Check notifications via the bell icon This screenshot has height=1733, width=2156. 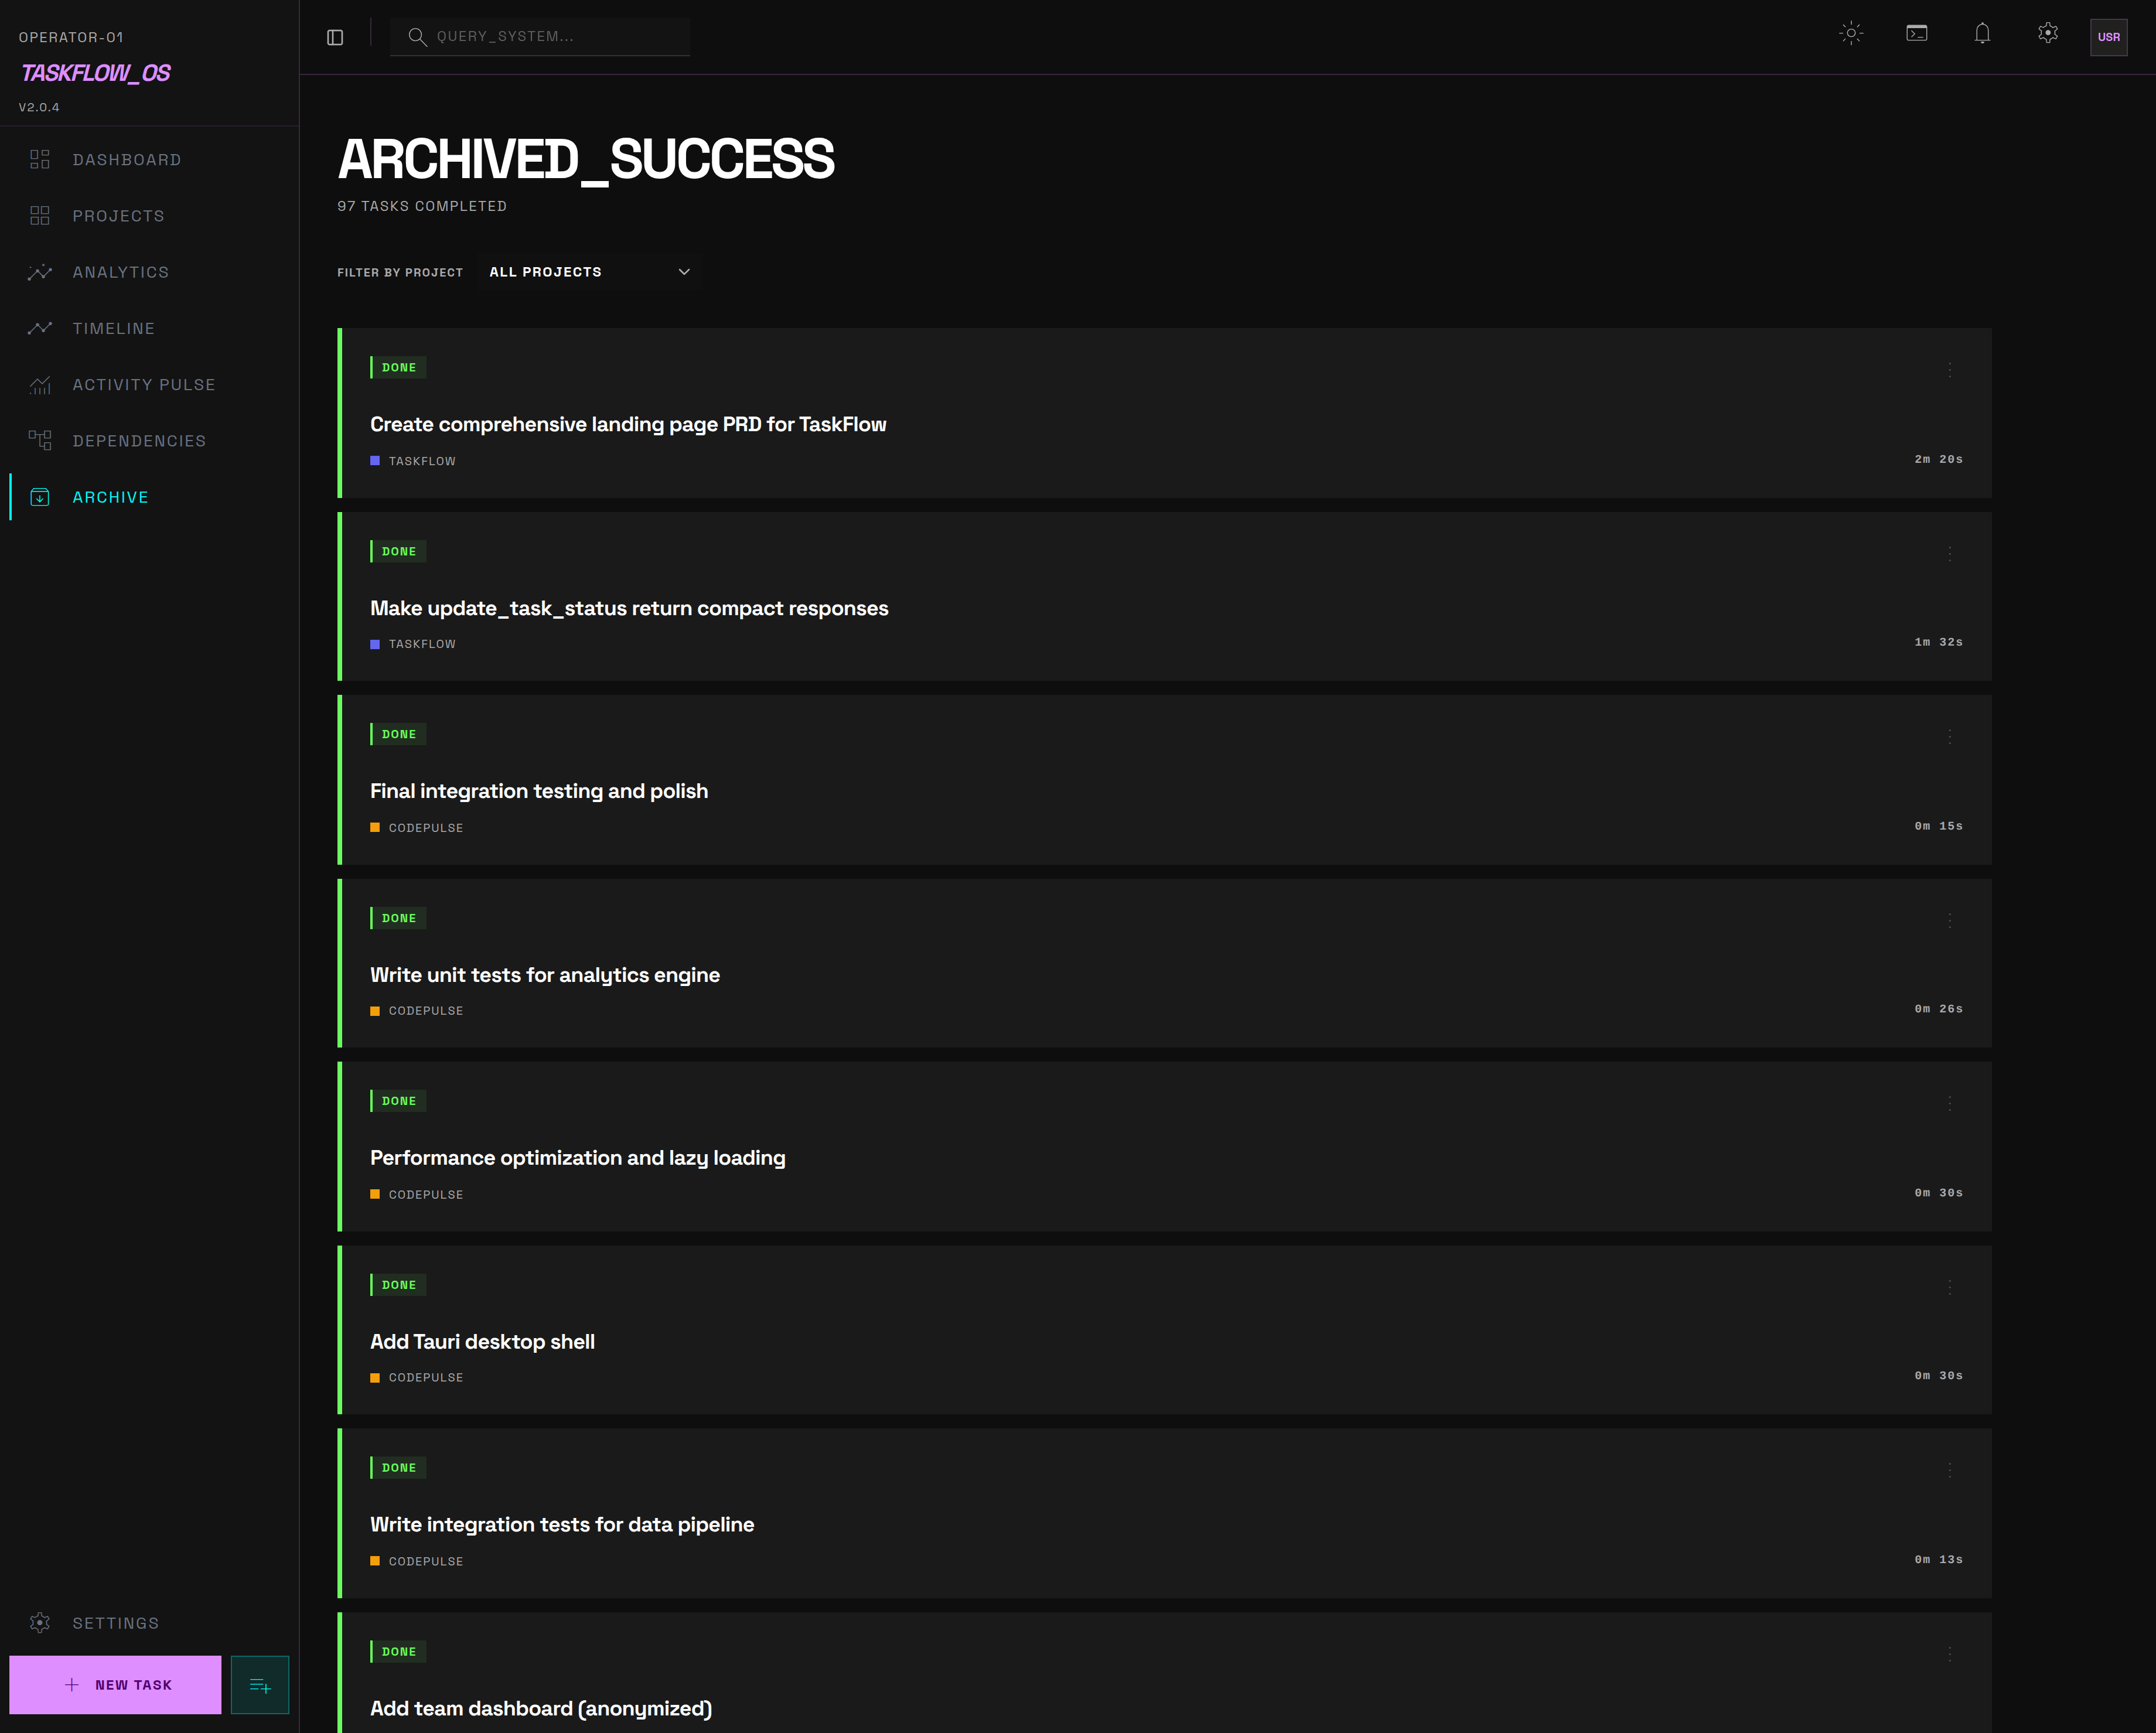coord(1982,34)
